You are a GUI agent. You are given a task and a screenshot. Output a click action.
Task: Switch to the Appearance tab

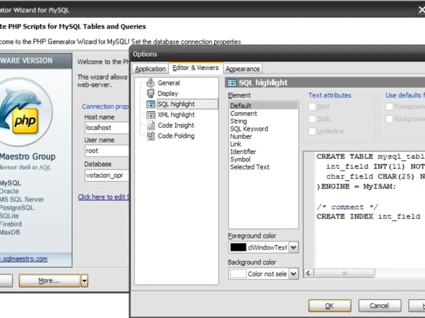tap(243, 69)
